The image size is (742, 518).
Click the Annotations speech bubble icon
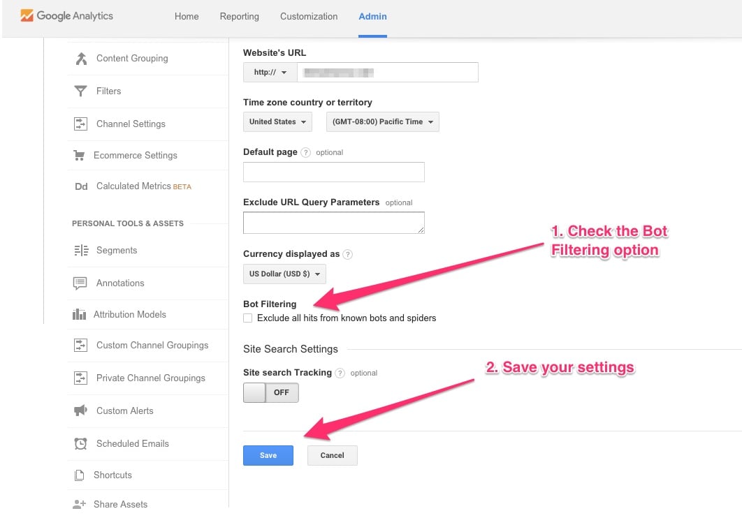click(81, 283)
